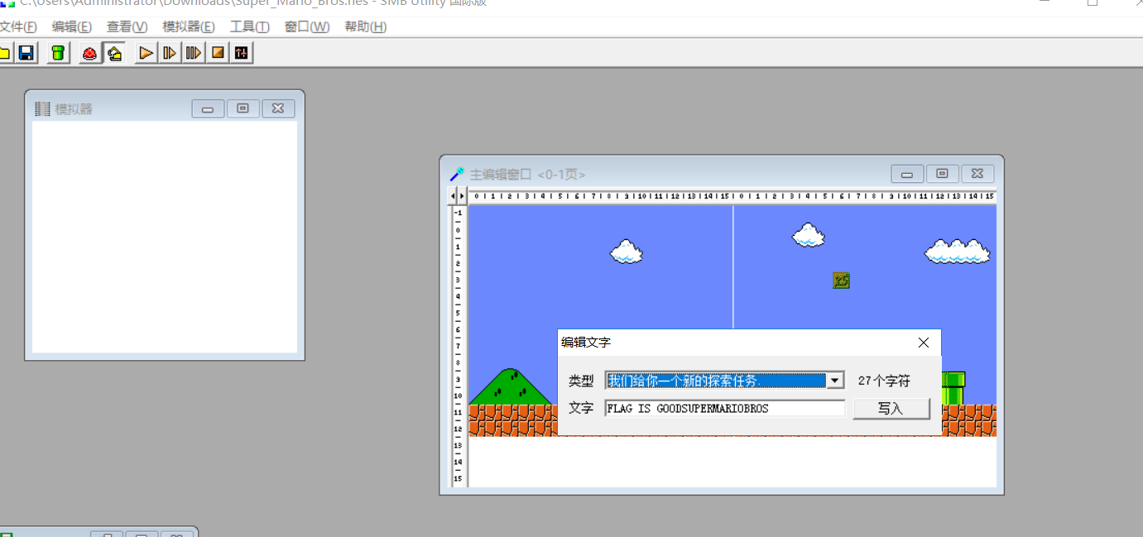Click the red koopa shell toolbar icon
This screenshot has height=537, width=1143.
[90, 53]
